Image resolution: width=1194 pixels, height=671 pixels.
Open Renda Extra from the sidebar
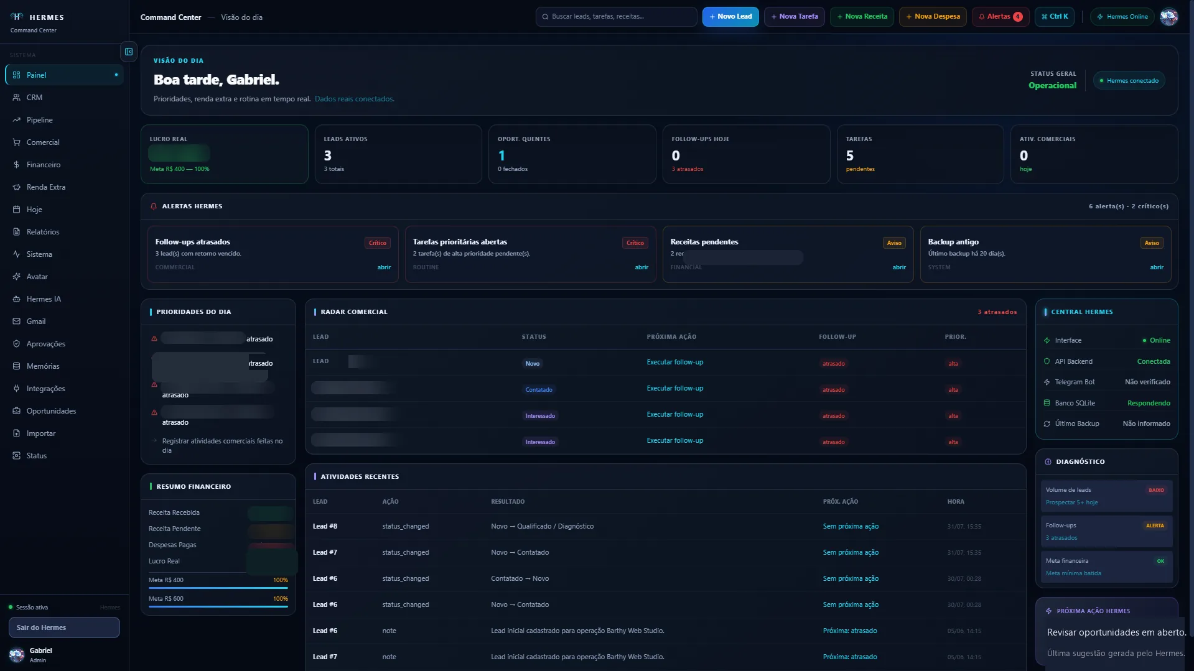point(64,187)
